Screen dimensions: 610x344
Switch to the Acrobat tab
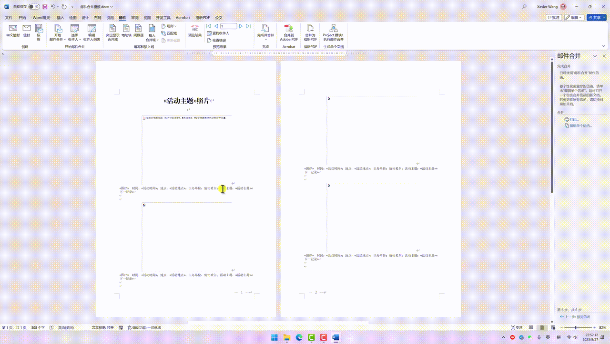[x=183, y=18]
